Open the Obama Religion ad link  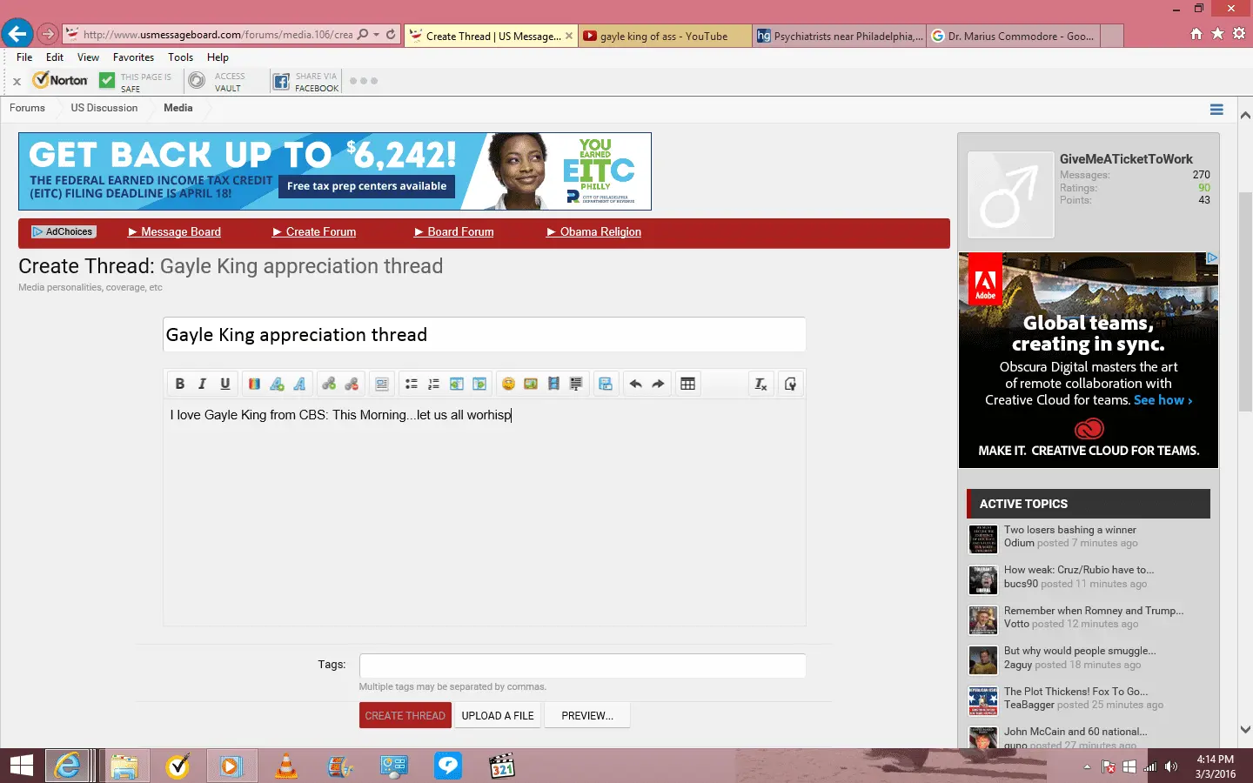point(594,232)
